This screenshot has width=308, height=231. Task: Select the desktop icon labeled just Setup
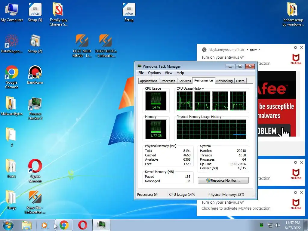click(129, 12)
